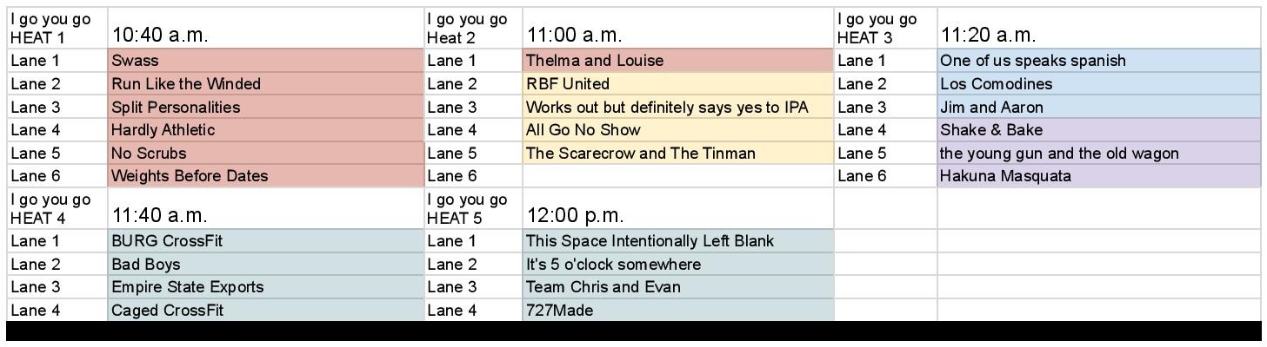Click the All Go No Show cell
This screenshot has width=1267, height=347.
coord(677,130)
